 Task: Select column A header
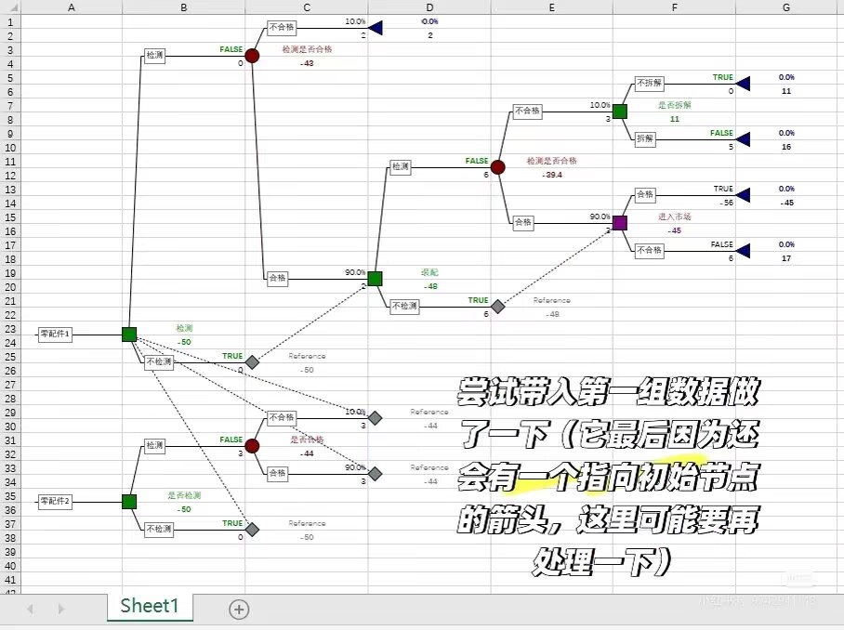(71, 7)
